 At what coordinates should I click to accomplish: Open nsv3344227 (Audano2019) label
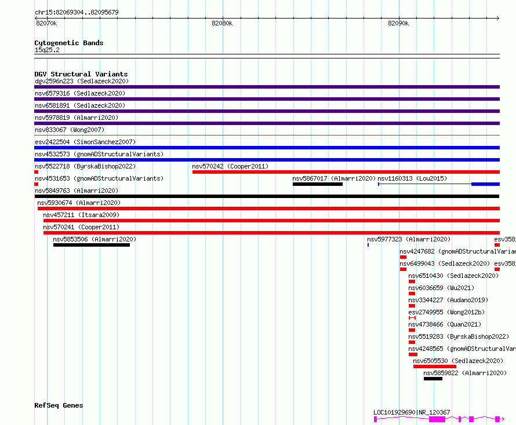[448, 300]
